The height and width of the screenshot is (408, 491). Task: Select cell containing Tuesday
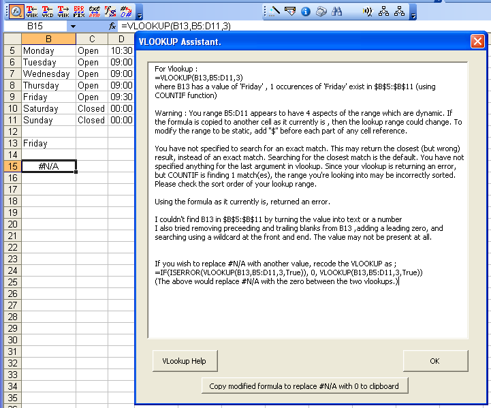[48, 62]
